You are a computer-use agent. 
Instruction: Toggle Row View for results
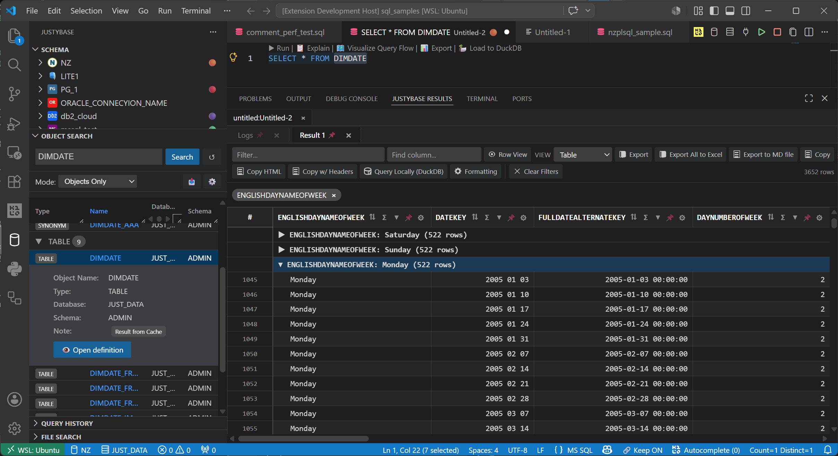pos(508,154)
